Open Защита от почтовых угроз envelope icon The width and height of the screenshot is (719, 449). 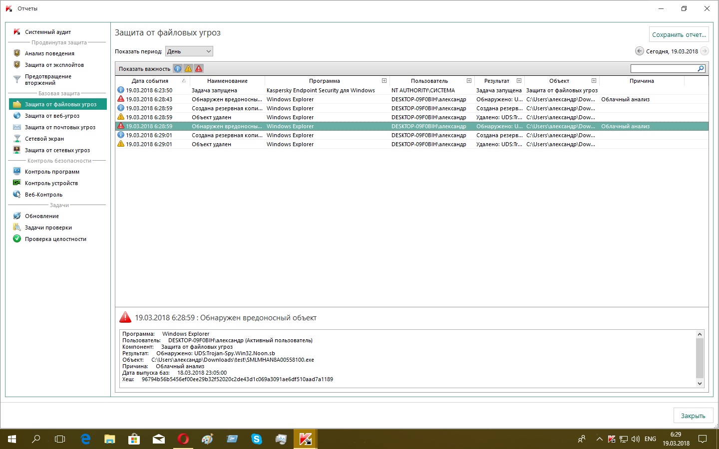pos(17,127)
